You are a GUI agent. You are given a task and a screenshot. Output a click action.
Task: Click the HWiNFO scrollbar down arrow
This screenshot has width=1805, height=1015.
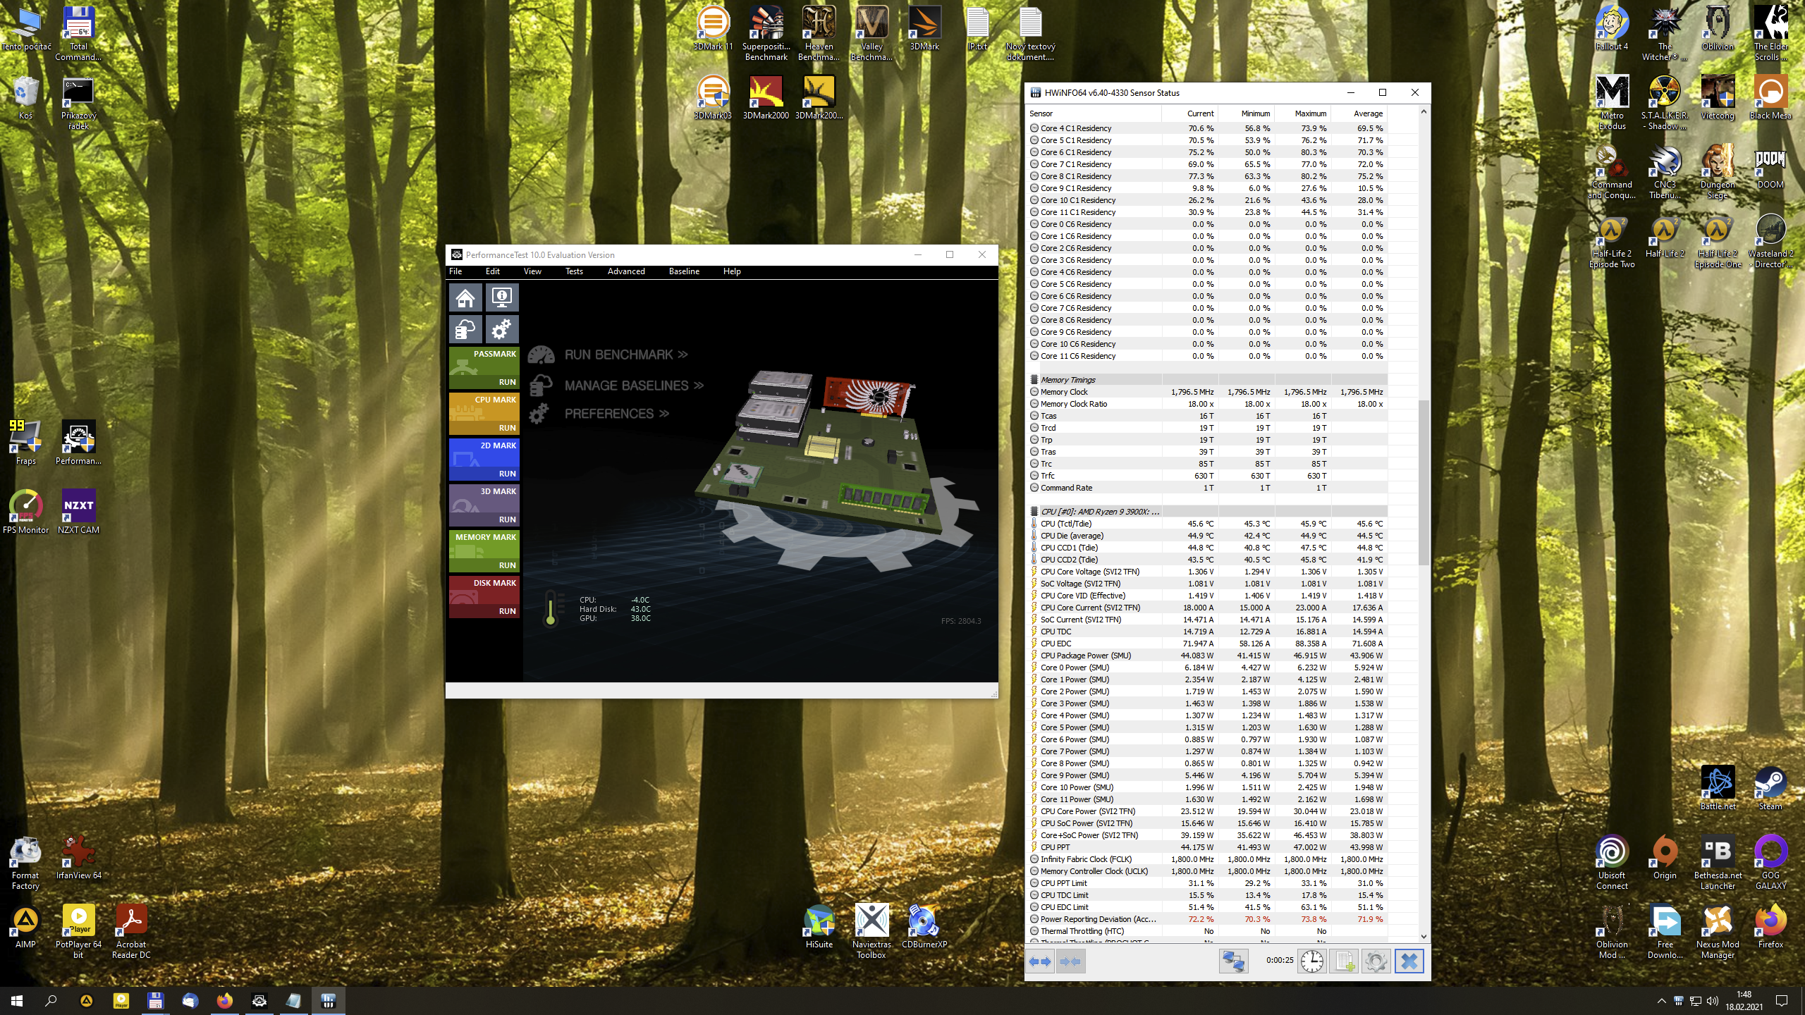coord(1424,937)
